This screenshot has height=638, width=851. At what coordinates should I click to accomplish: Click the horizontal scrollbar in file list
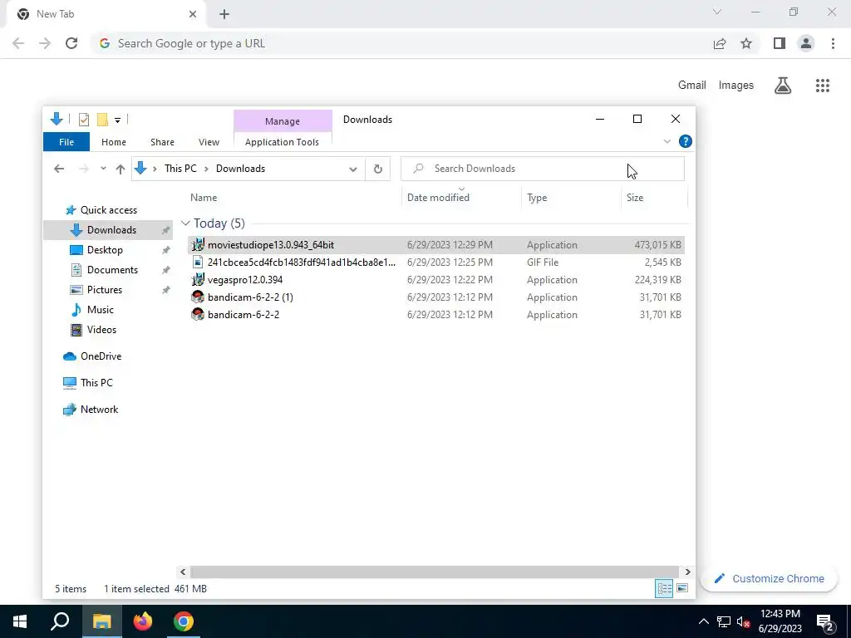435,572
